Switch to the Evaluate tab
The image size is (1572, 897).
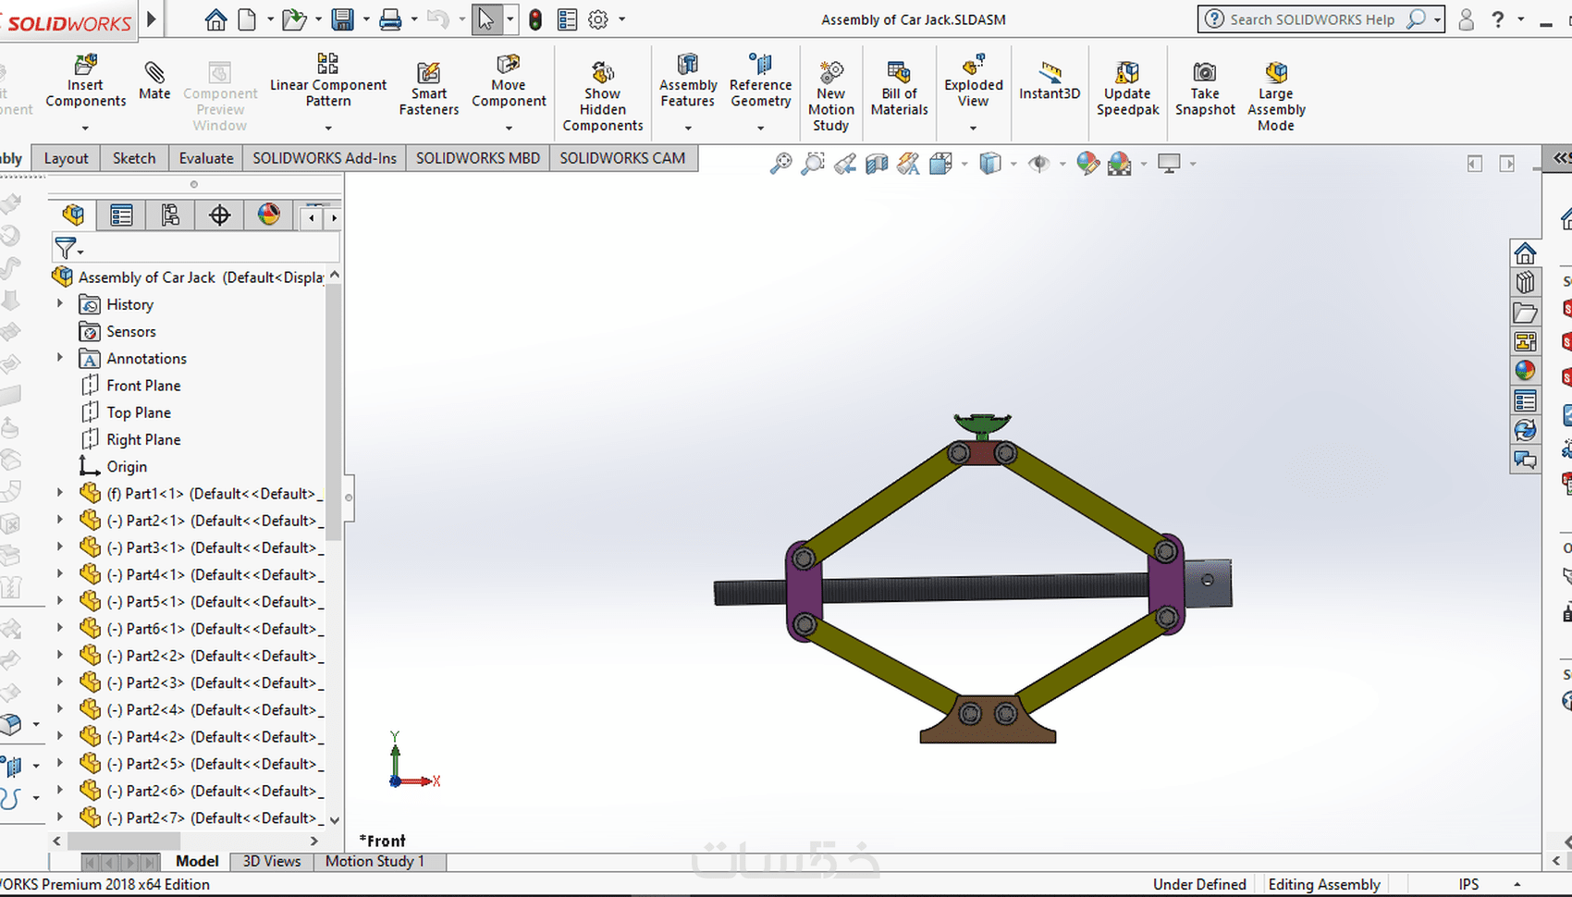tap(206, 158)
